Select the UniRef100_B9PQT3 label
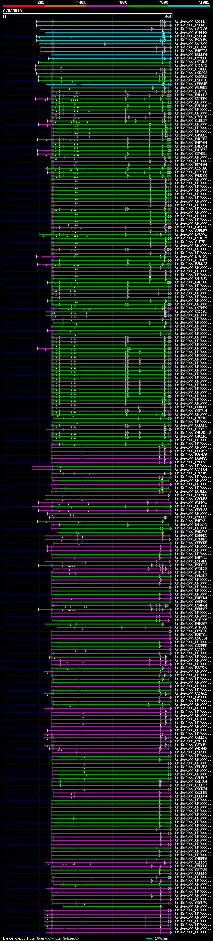 click(x=191, y=565)
